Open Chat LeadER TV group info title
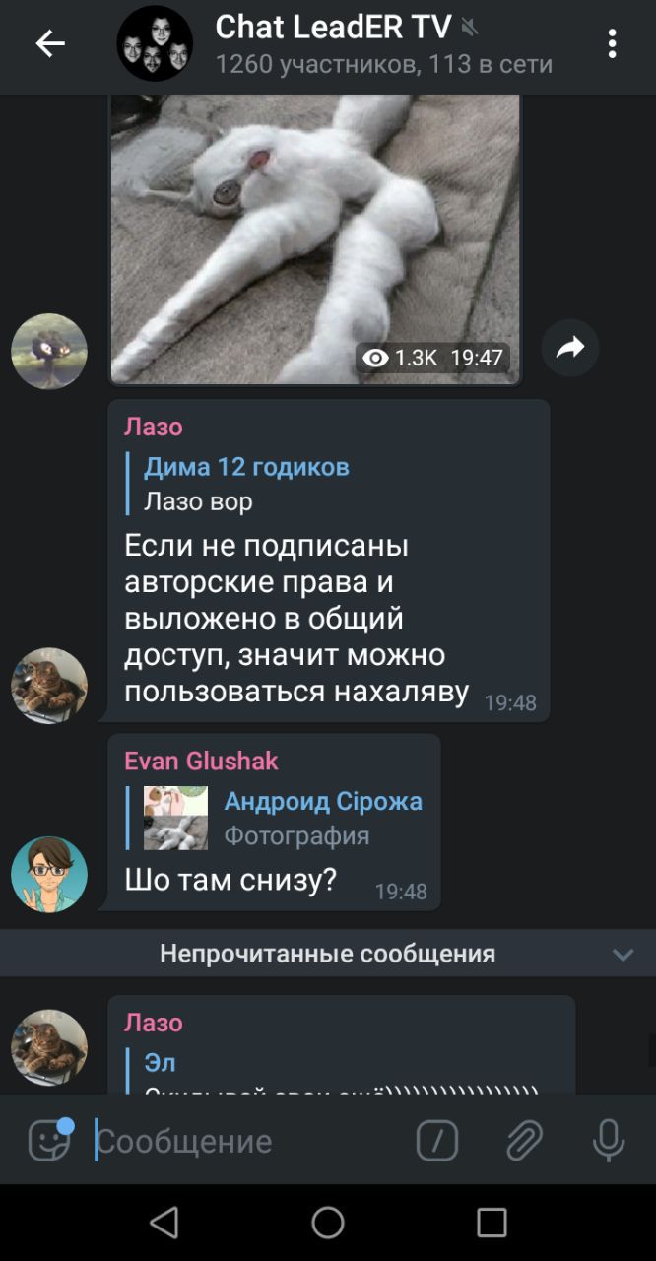This screenshot has width=656, height=1261. coord(333,27)
